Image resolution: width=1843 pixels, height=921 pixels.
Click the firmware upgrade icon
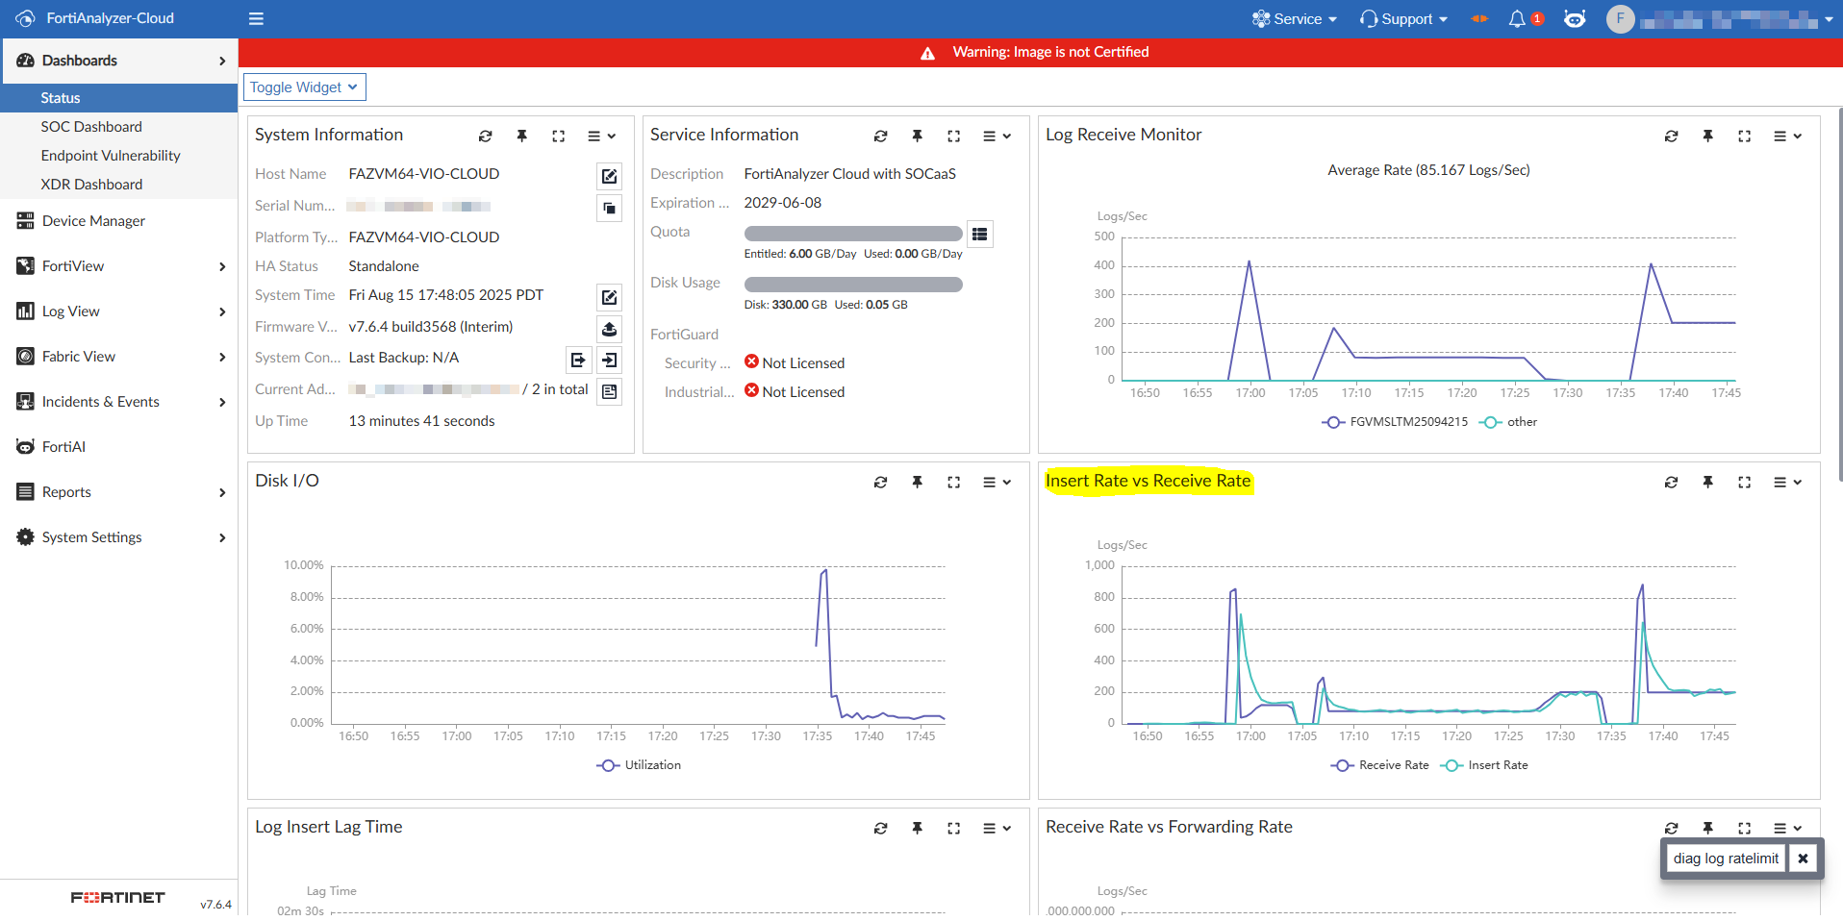[x=609, y=329]
